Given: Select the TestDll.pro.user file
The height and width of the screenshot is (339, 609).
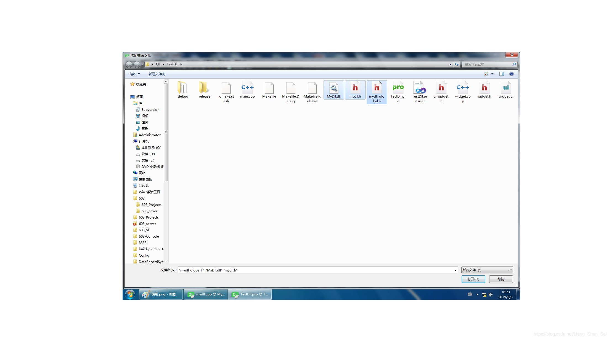Looking at the screenshot, I should tap(420, 92).
